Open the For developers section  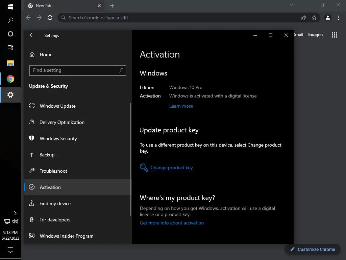point(55,220)
